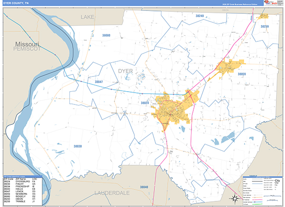The height and width of the screenshot is (207, 285).
Task: Click the "DYER COUNTY, TN" title
Action: tap(16, 3)
